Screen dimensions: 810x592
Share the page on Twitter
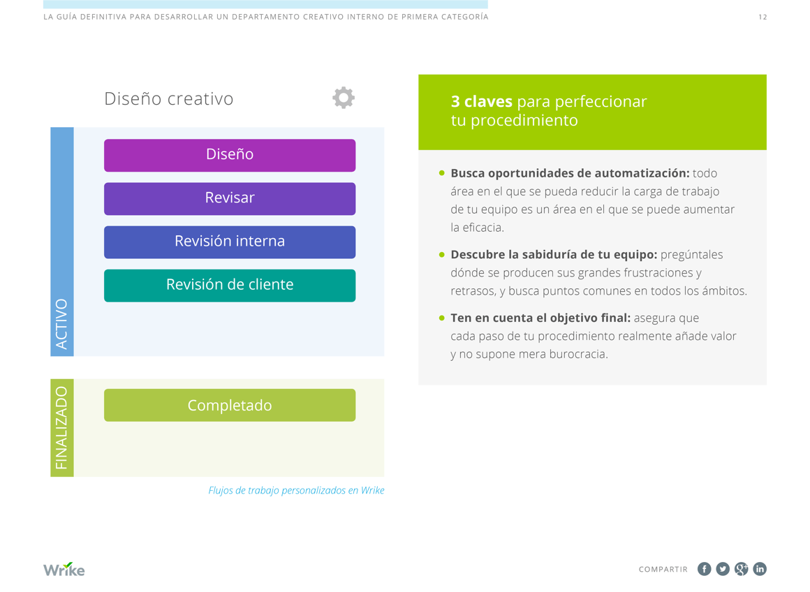point(723,569)
